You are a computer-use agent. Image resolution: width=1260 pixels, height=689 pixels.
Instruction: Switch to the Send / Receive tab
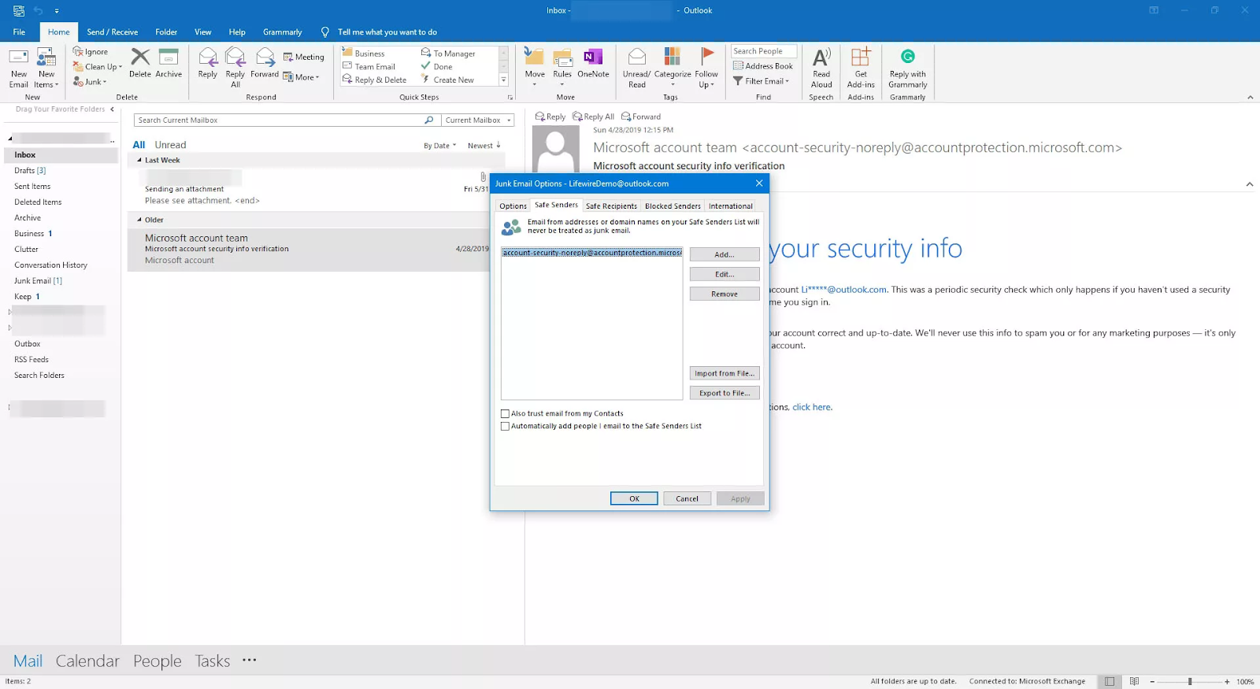click(113, 32)
